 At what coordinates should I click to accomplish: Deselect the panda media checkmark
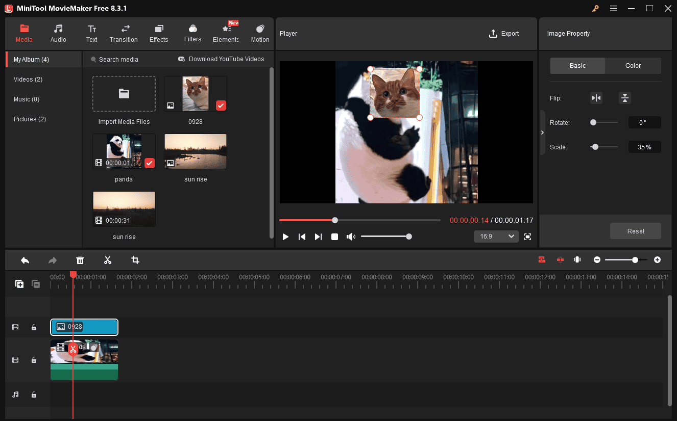point(150,163)
